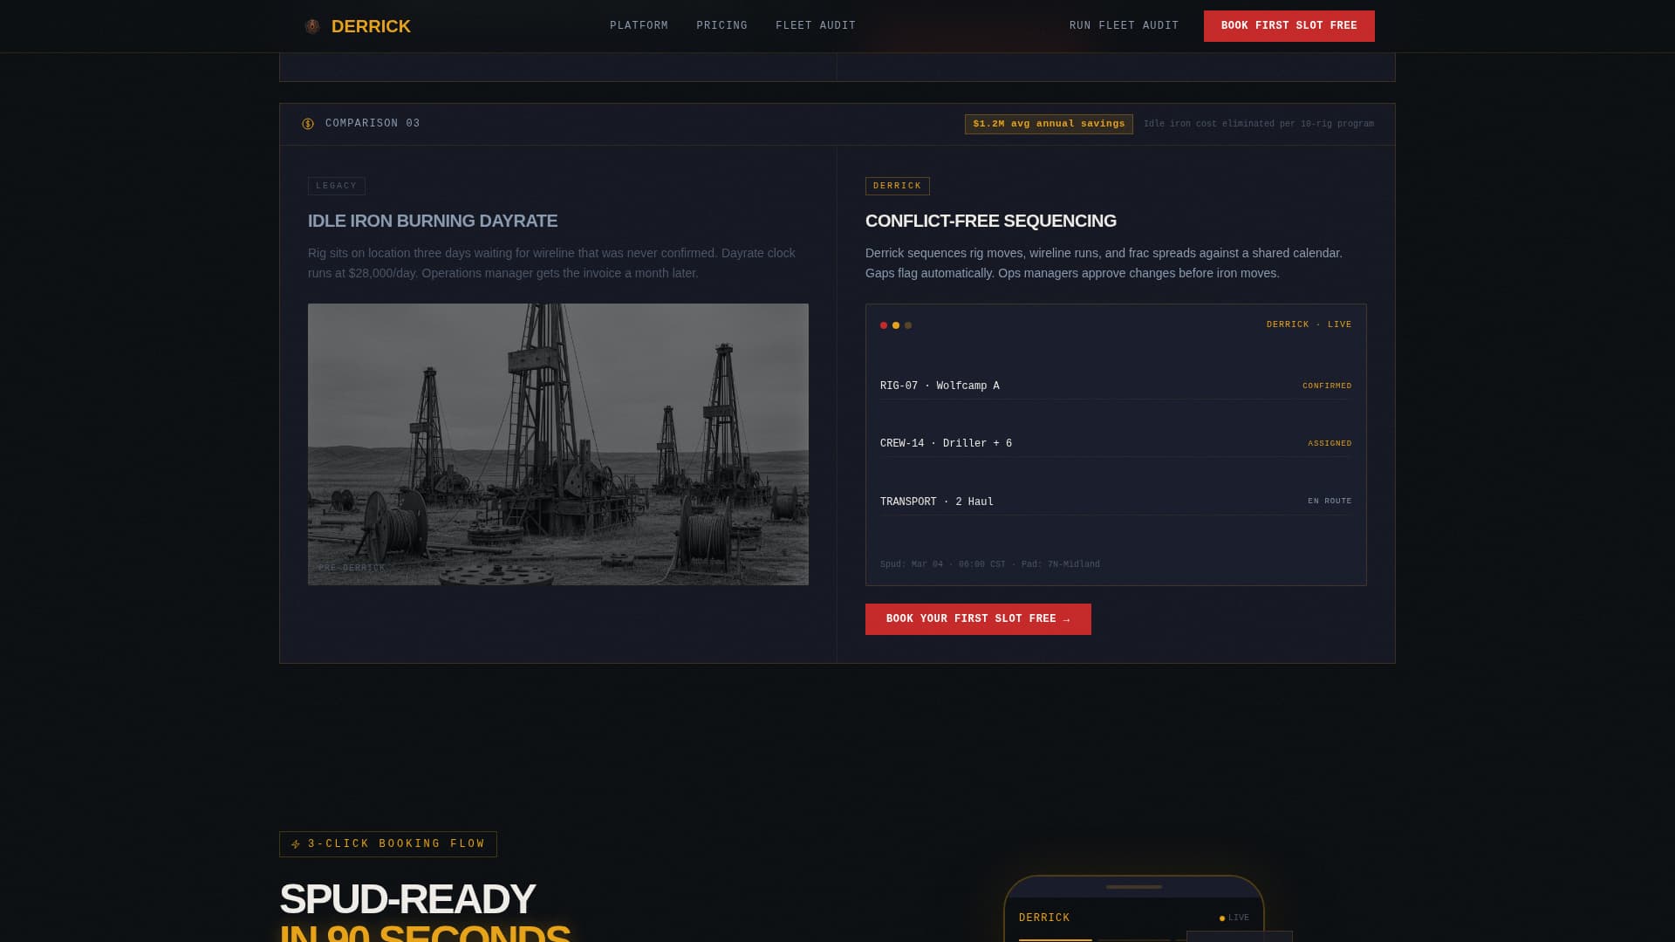Click the gray dot in the DERRICK LIVE panel
Viewport: 1675px width, 942px height.
[908, 325]
